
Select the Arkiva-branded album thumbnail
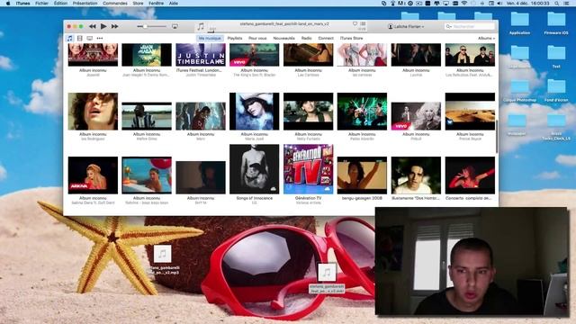click(x=93, y=175)
